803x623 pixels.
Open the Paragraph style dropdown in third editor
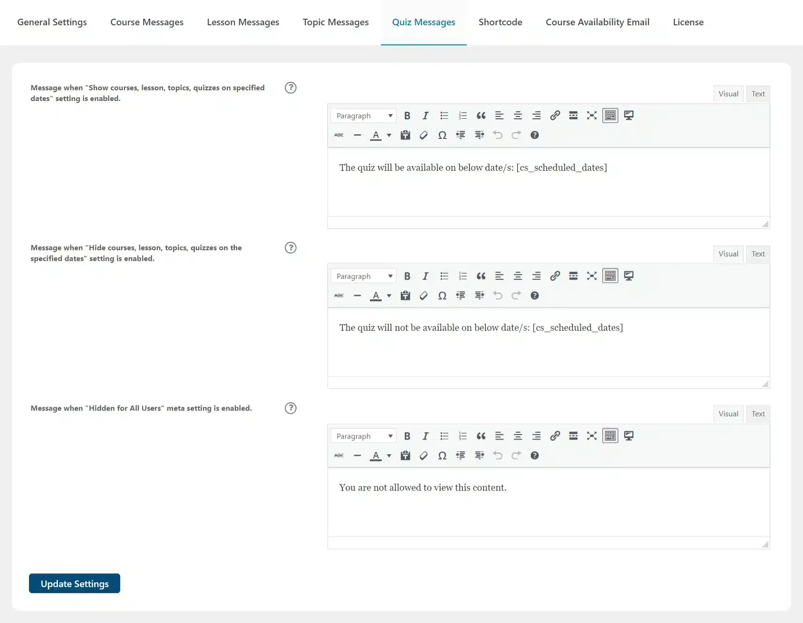pos(364,435)
